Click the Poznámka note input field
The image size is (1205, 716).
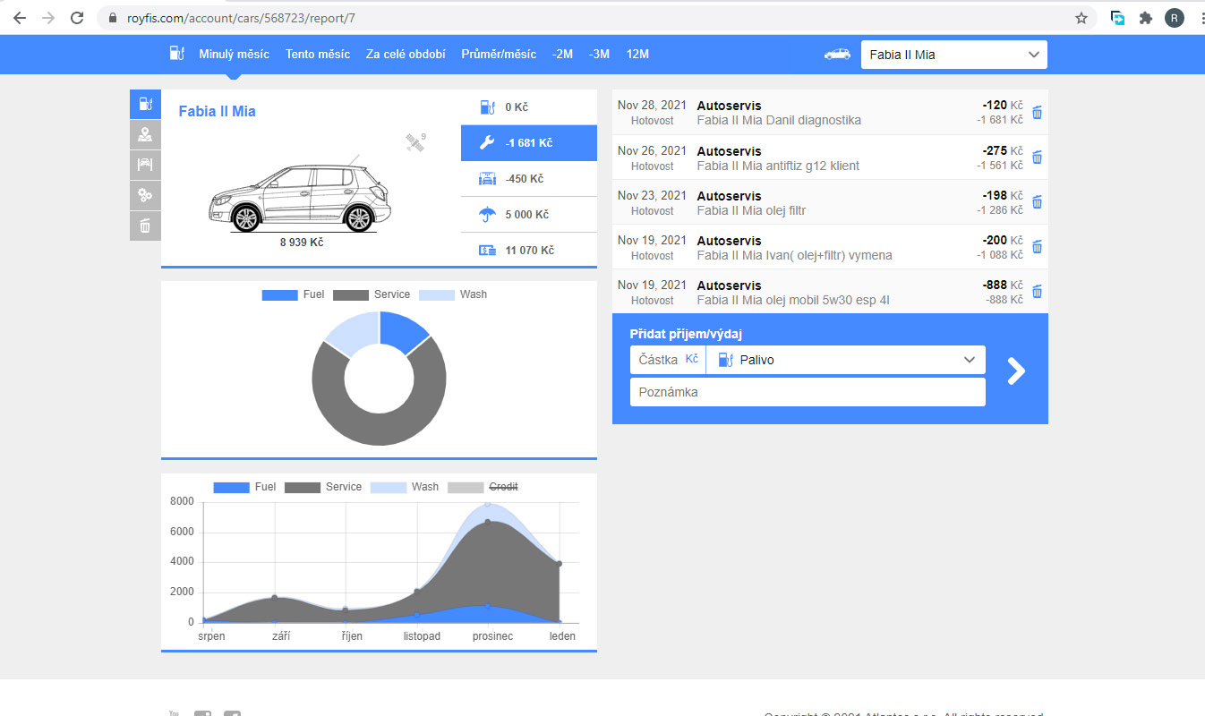tap(808, 392)
